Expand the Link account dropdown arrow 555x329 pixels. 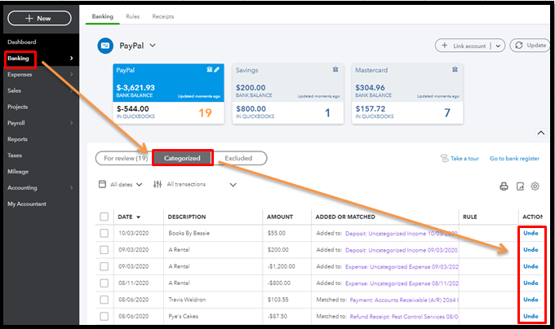click(499, 46)
